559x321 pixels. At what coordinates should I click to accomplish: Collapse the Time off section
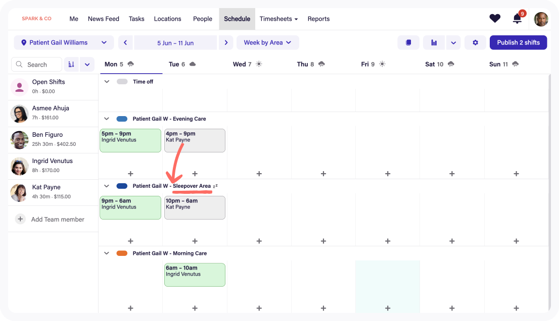pyautogui.click(x=107, y=82)
